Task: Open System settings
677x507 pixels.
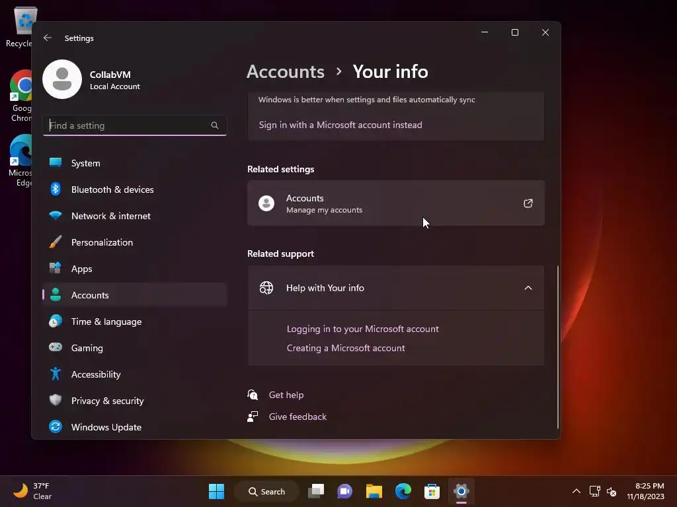Action: (135, 163)
